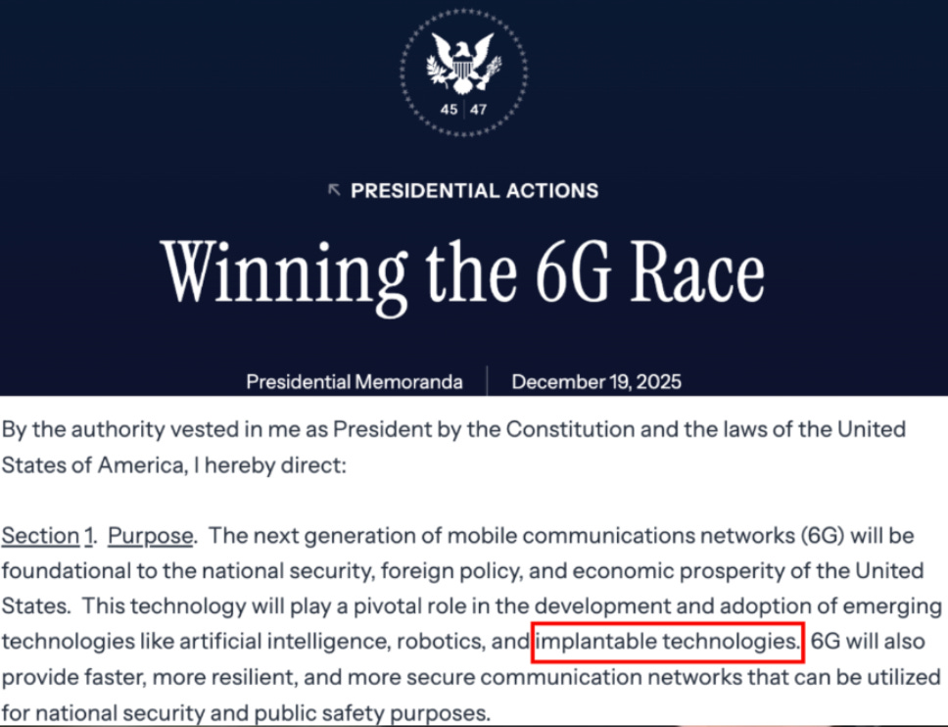Click the December 19, 2025 date
This screenshot has width=948, height=727.
(596, 382)
